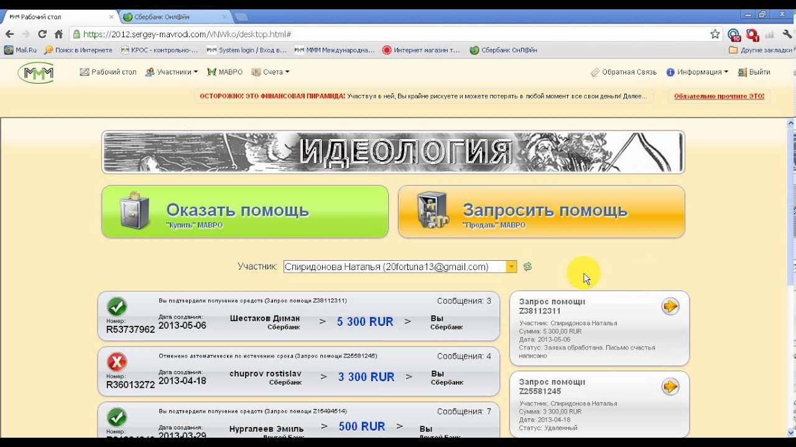The image size is (796, 447).
Task: Open Поиск в Интернете bookmark
Action: coord(78,50)
